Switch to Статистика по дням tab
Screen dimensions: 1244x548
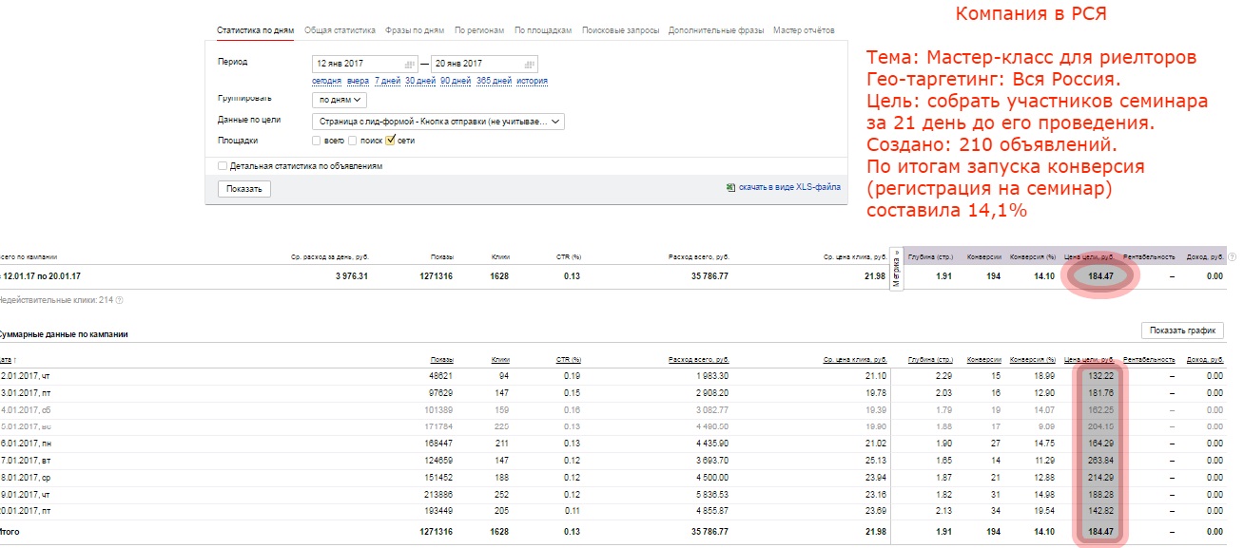click(257, 30)
